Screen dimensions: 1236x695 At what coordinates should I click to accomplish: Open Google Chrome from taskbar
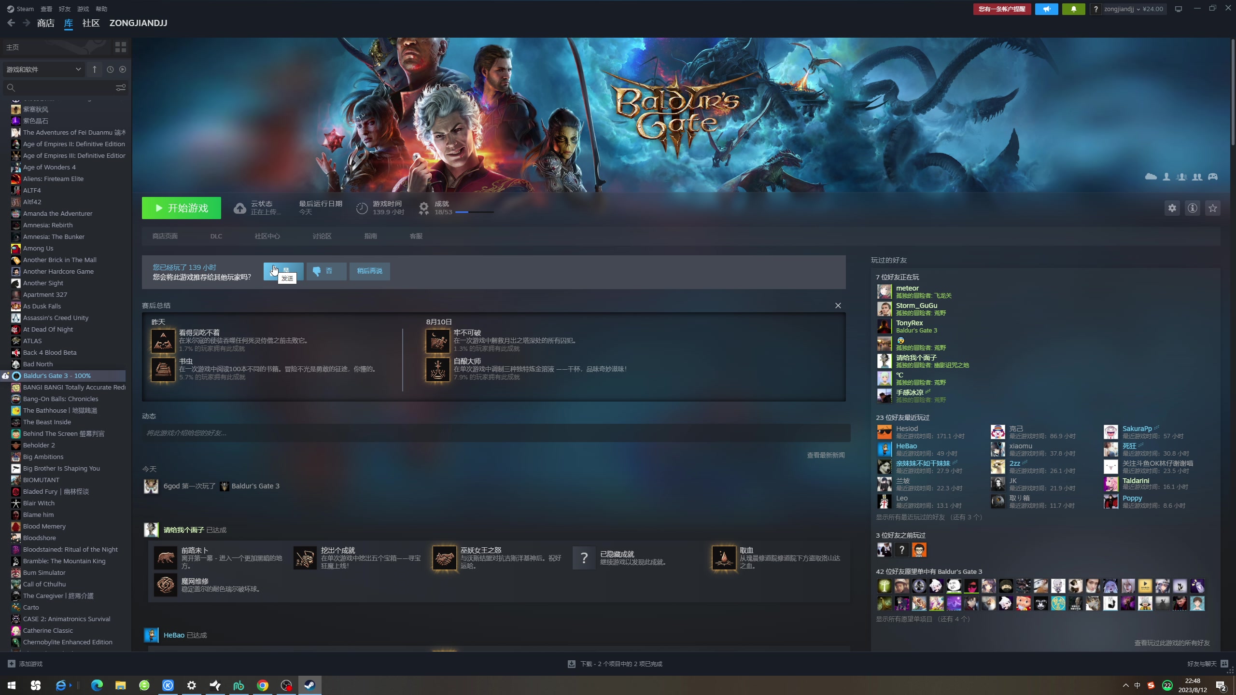[263, 685]
